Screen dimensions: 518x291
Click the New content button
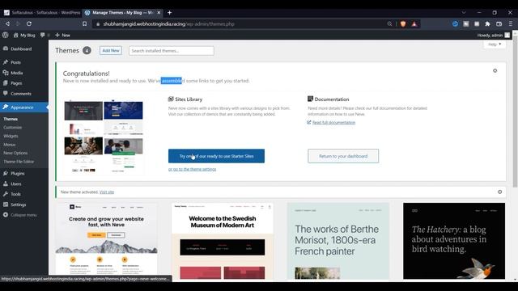62,35
